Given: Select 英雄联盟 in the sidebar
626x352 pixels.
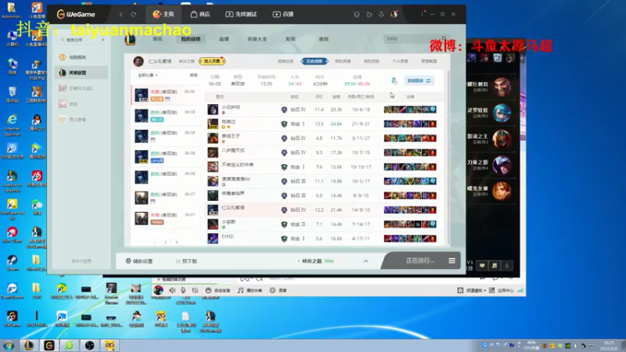Looking at the screenshot, I should pyautogui.click(x=82, y=73).
